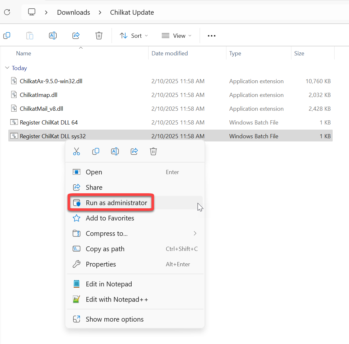Choose Copy as path from context menu

[x=105, y=249]
